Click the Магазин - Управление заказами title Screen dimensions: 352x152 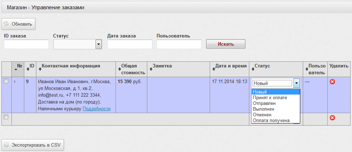tap(46, 7)
